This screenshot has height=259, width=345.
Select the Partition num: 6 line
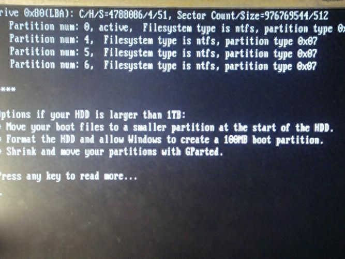point(163,66)
